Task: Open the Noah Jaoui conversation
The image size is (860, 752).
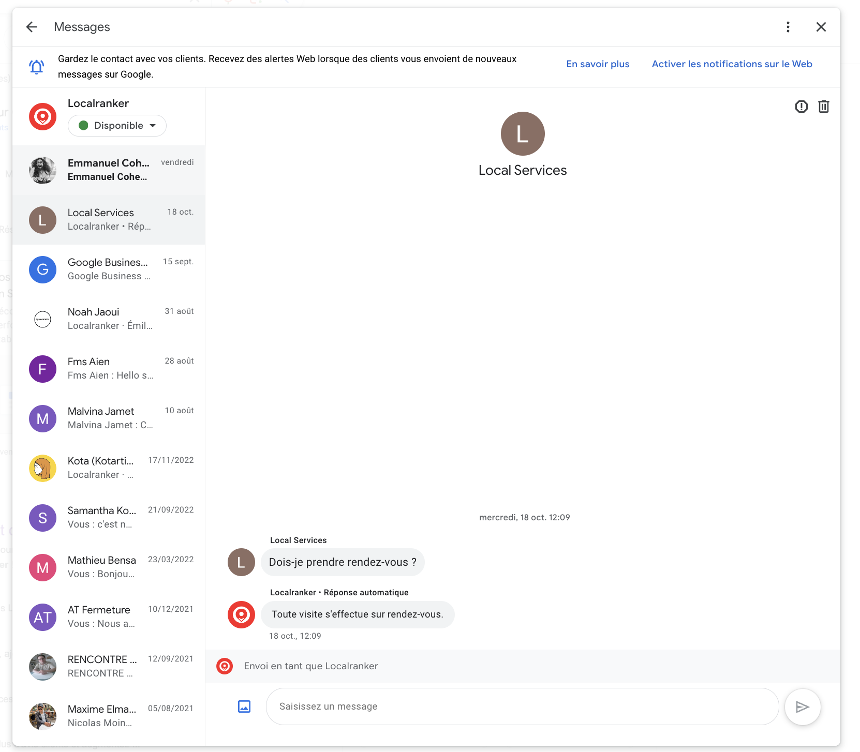Action: (x=109, y=319)
